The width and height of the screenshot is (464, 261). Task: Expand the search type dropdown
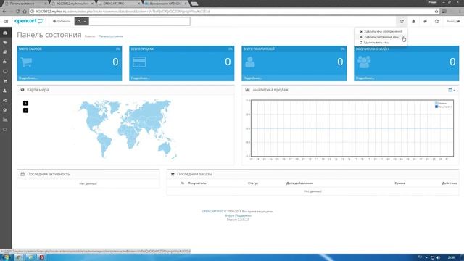click(82, 21)
